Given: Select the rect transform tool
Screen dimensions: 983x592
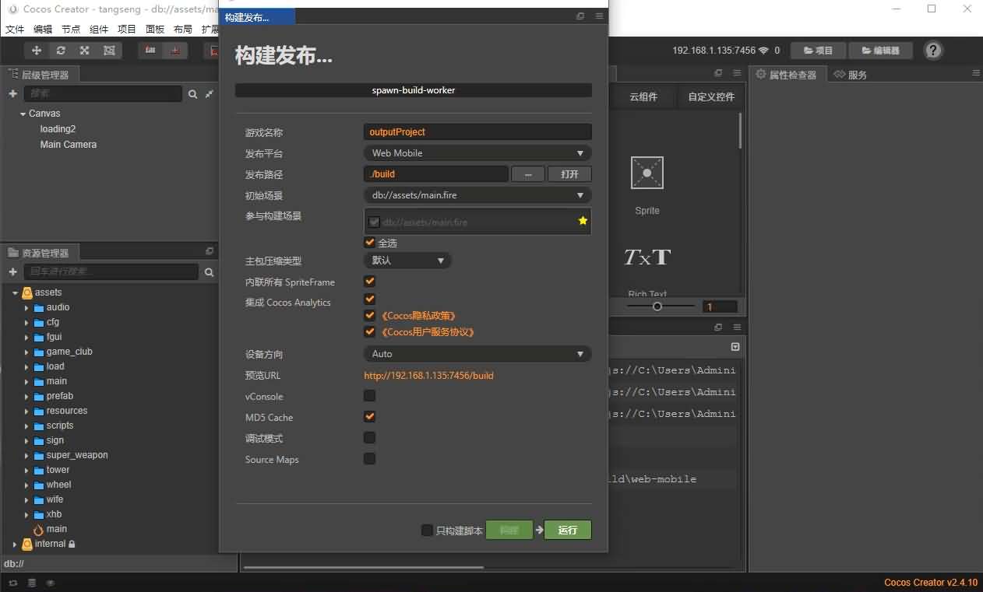Looking at the screenshot, I should (x=108, y=51).
